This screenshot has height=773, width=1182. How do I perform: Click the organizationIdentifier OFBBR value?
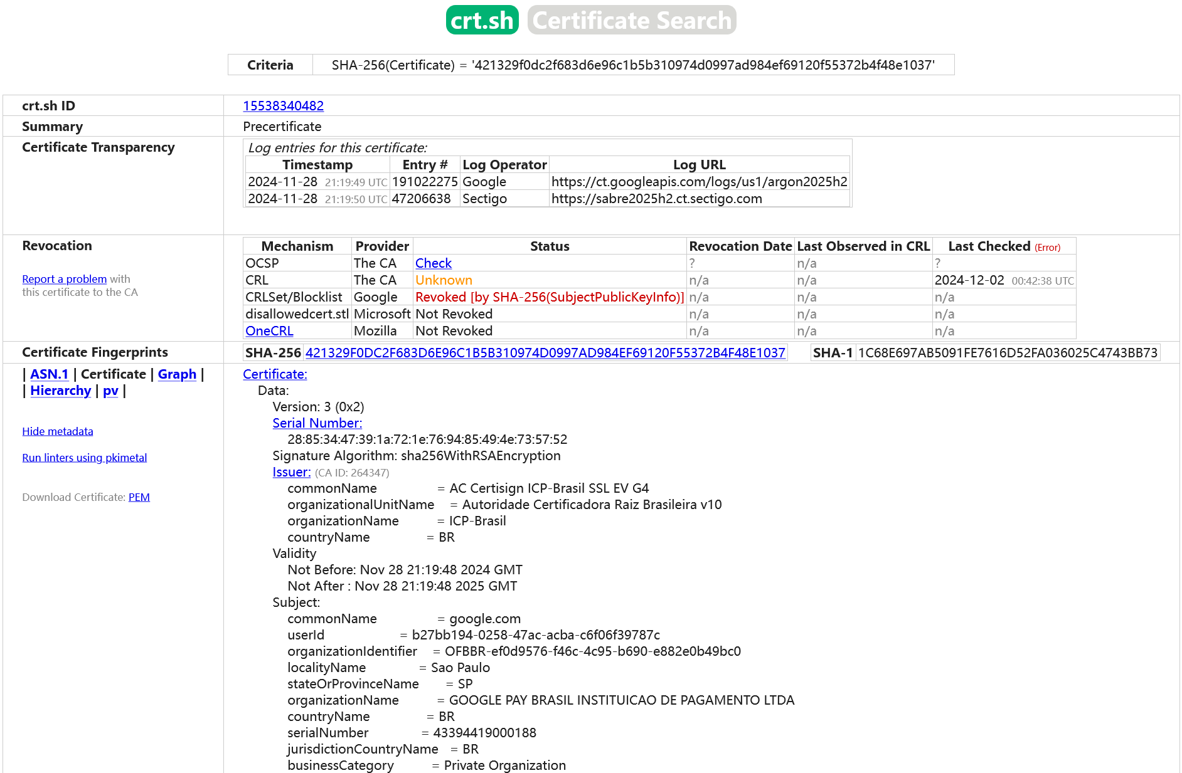593,651
